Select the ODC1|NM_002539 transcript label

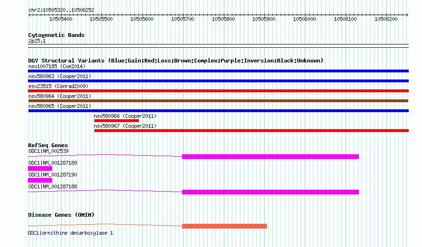[48, 151]
